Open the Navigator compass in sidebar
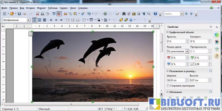The height and width of the screenshot is (111, 222). pos(217,56)
